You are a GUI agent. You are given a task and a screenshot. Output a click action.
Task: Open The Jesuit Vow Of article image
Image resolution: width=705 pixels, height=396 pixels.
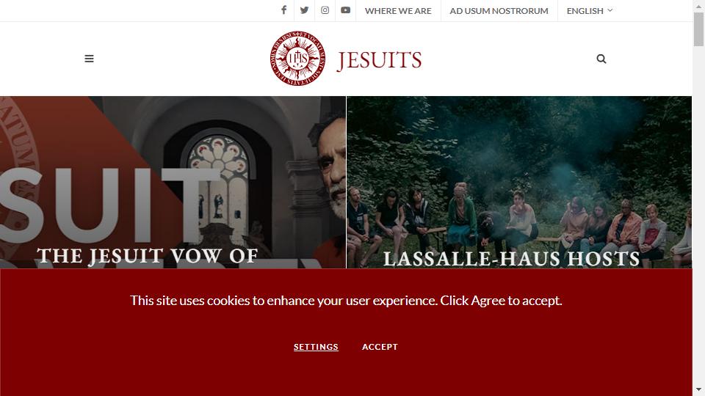tap(173, 183)
